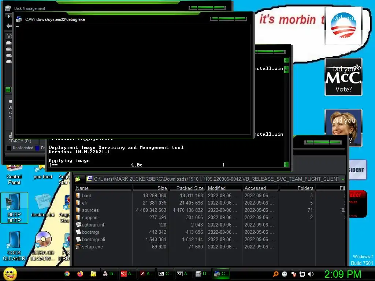The image size is (375, 281).
Task: Select the 'bootmgr' file row
Action: click(x=210, y=232)
